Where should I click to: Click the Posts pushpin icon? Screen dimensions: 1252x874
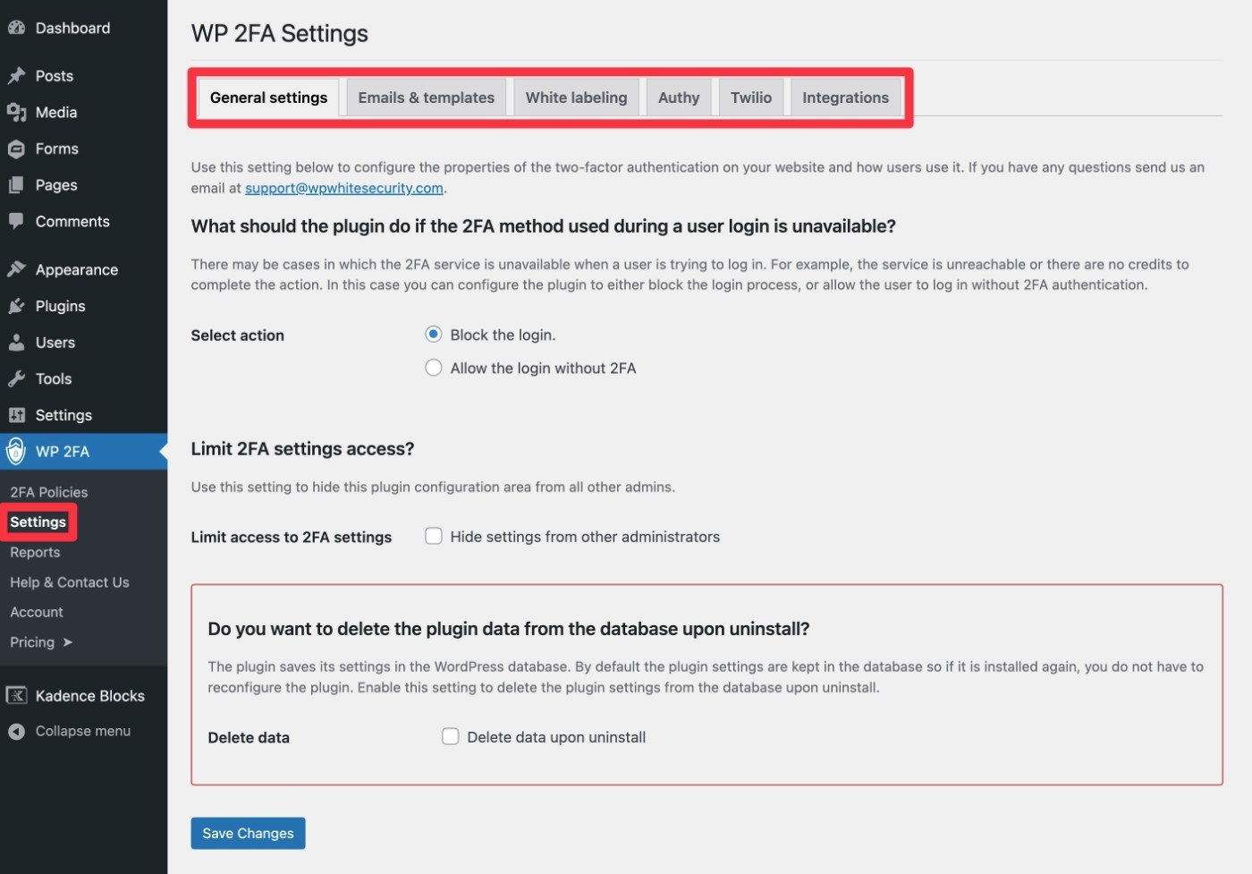coord(16,76)
